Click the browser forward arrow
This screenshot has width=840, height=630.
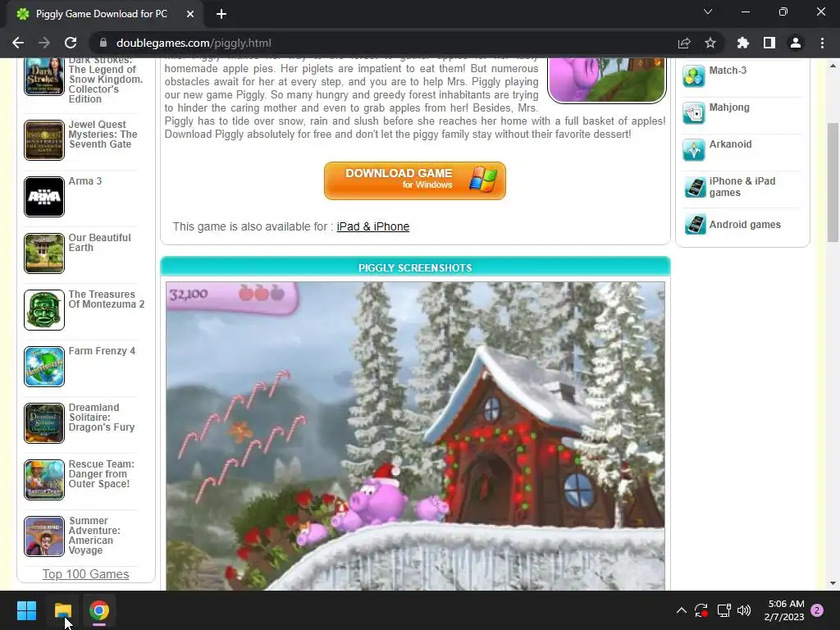tap(44, 43)
